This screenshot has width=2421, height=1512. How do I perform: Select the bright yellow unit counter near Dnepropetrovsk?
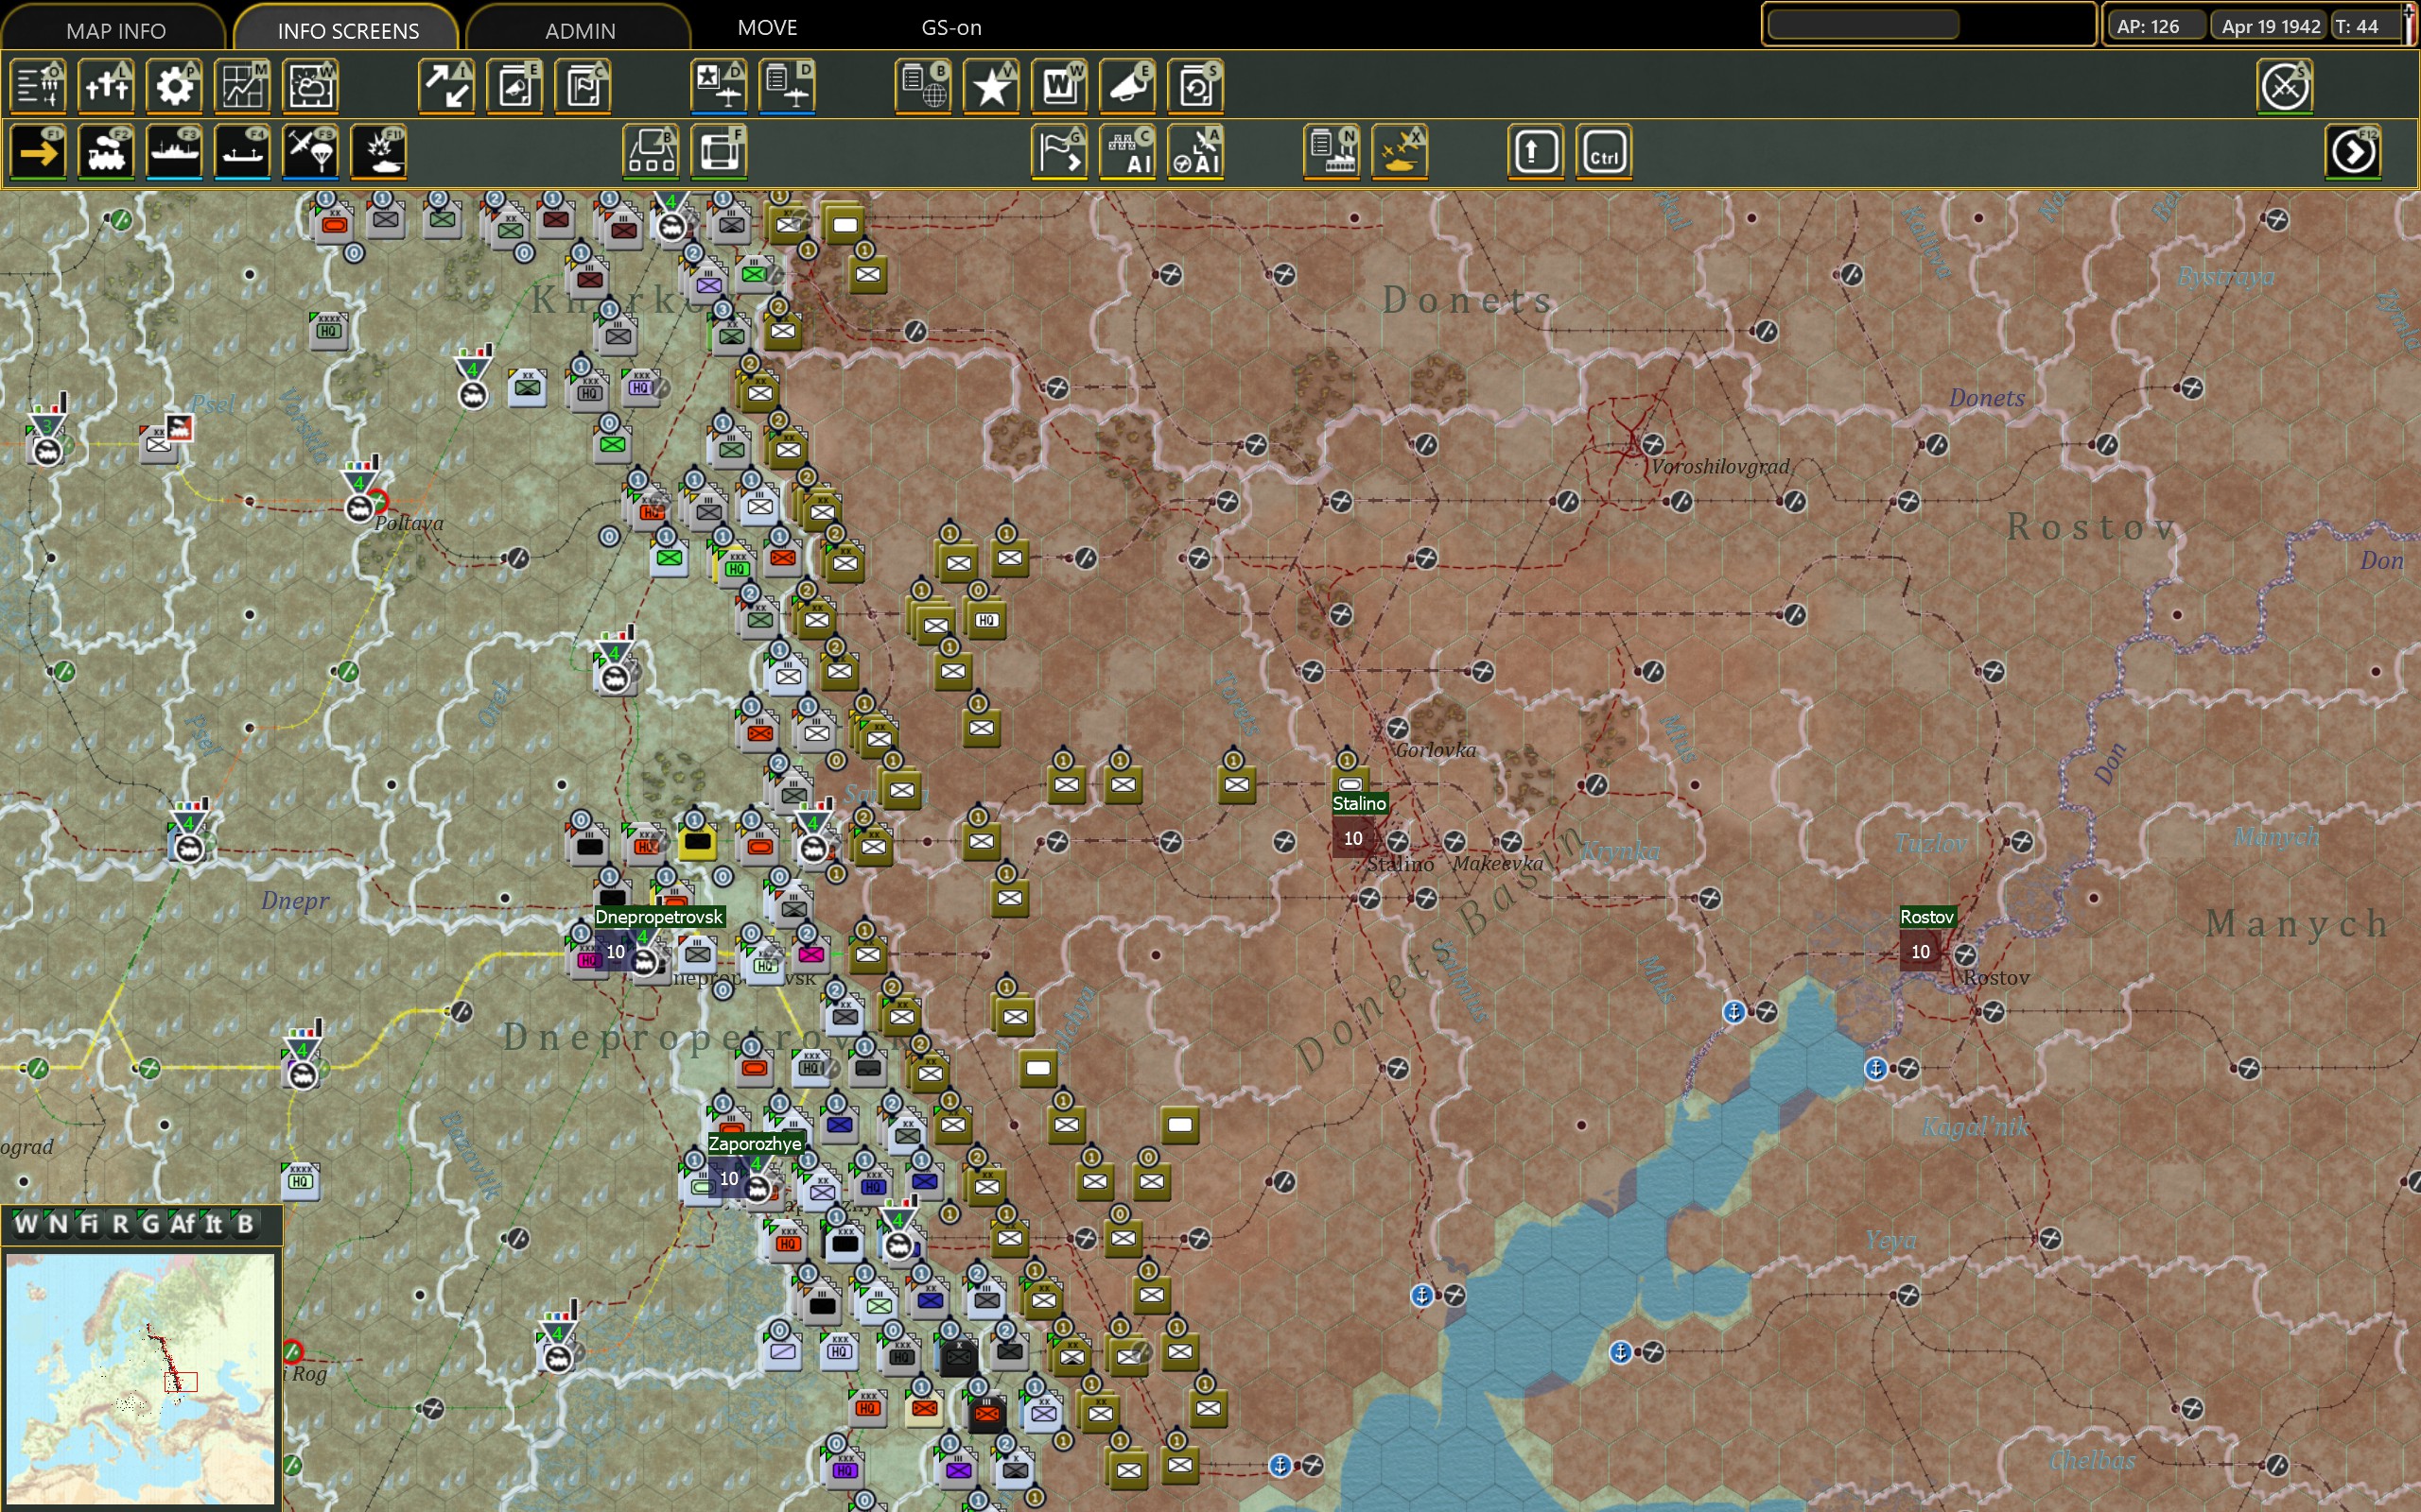coord(697,842)
